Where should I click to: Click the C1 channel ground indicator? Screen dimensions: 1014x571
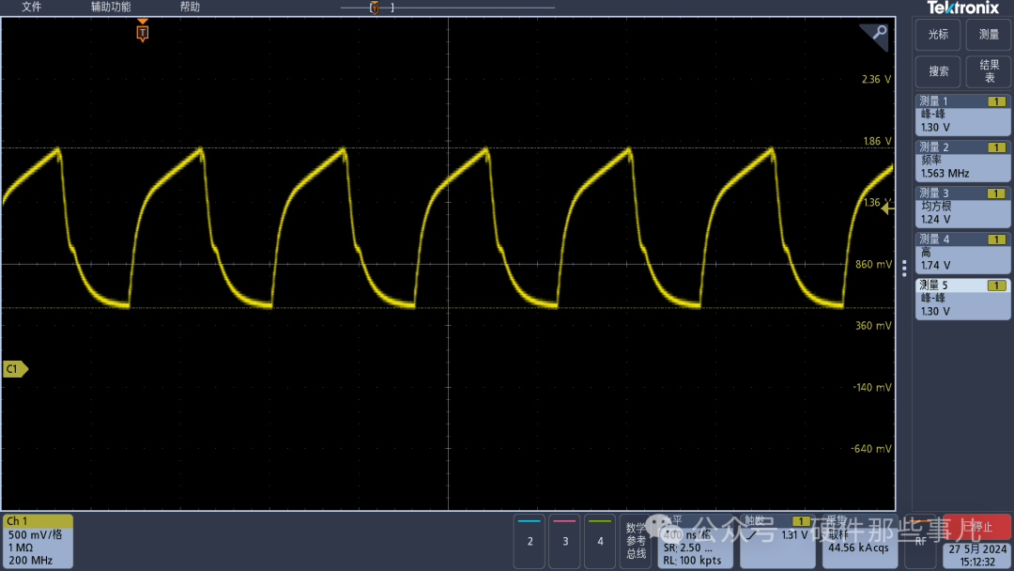coord(15,369)
